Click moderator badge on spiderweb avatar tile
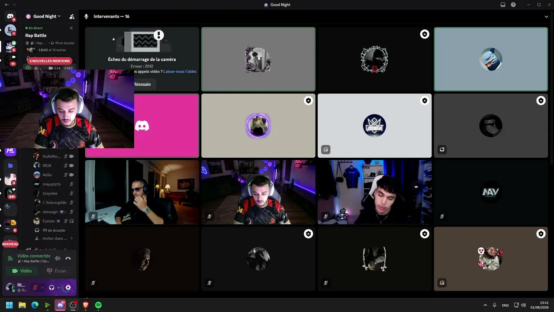This screenshot has height=312, width=554. pyautogui.click(x=425, y=34)
